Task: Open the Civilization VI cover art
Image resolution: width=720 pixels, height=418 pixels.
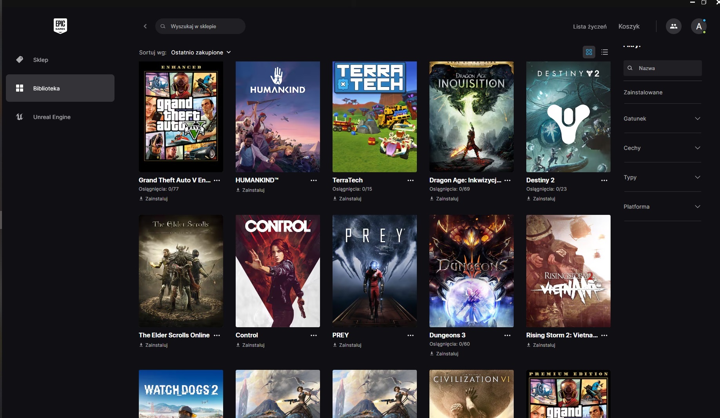Action: point(471,394)
